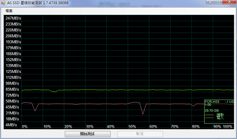Click the 80% x-axis label
Image resolution: width=237 pixels, height=139 pixels.
click(196, 127)
